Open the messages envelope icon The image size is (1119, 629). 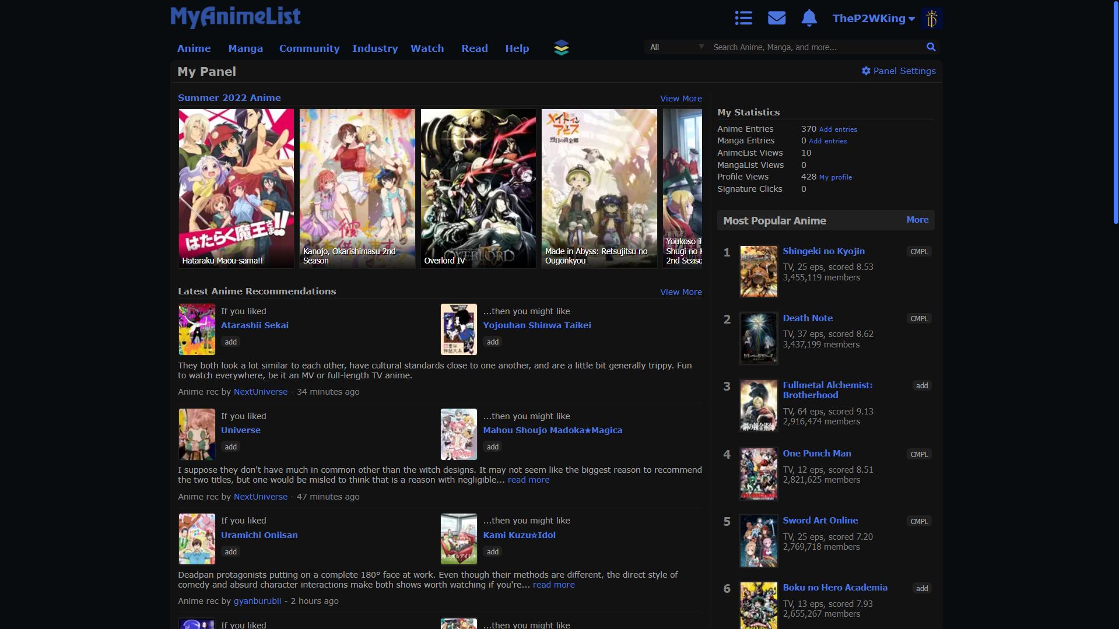pyautogui.click(x=776, y=18)
